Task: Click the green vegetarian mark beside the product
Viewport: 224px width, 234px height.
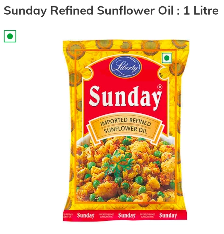Action: coord(10,36)
